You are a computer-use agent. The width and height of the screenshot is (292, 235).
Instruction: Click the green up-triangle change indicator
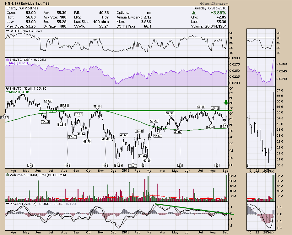click(x=194, y=13)
